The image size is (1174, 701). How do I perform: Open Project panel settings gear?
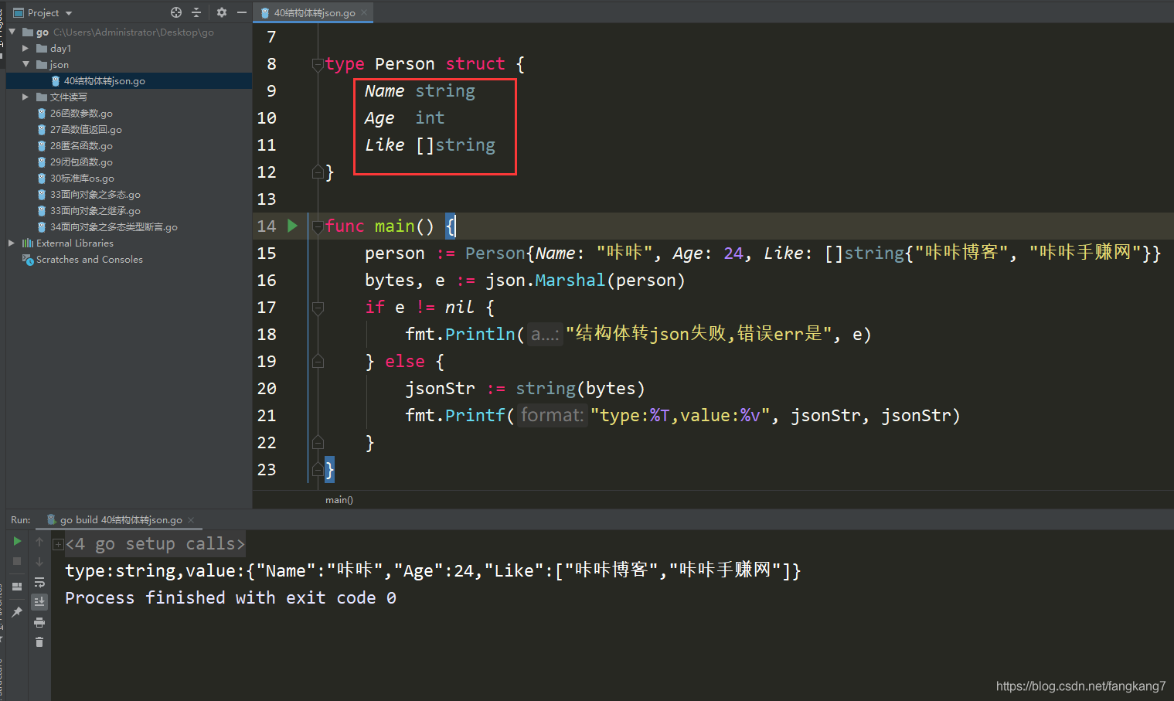(222, 12)
